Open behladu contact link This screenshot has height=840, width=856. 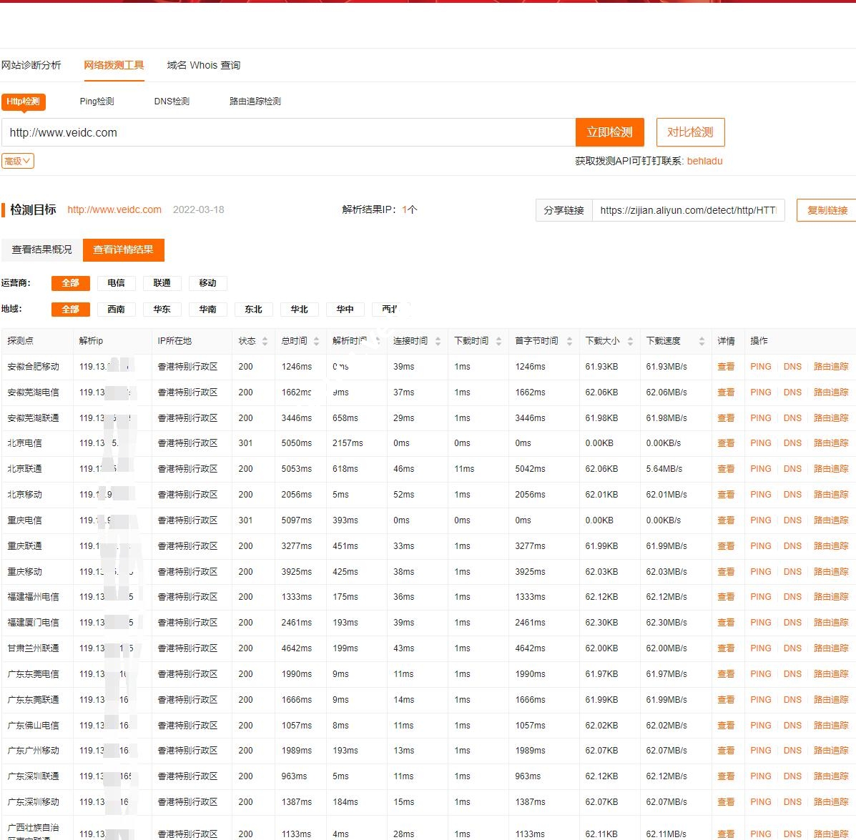point(704,162)
